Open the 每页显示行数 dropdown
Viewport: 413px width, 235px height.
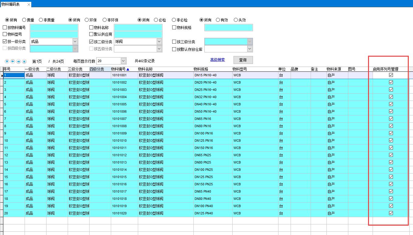[x=123, y=61]
